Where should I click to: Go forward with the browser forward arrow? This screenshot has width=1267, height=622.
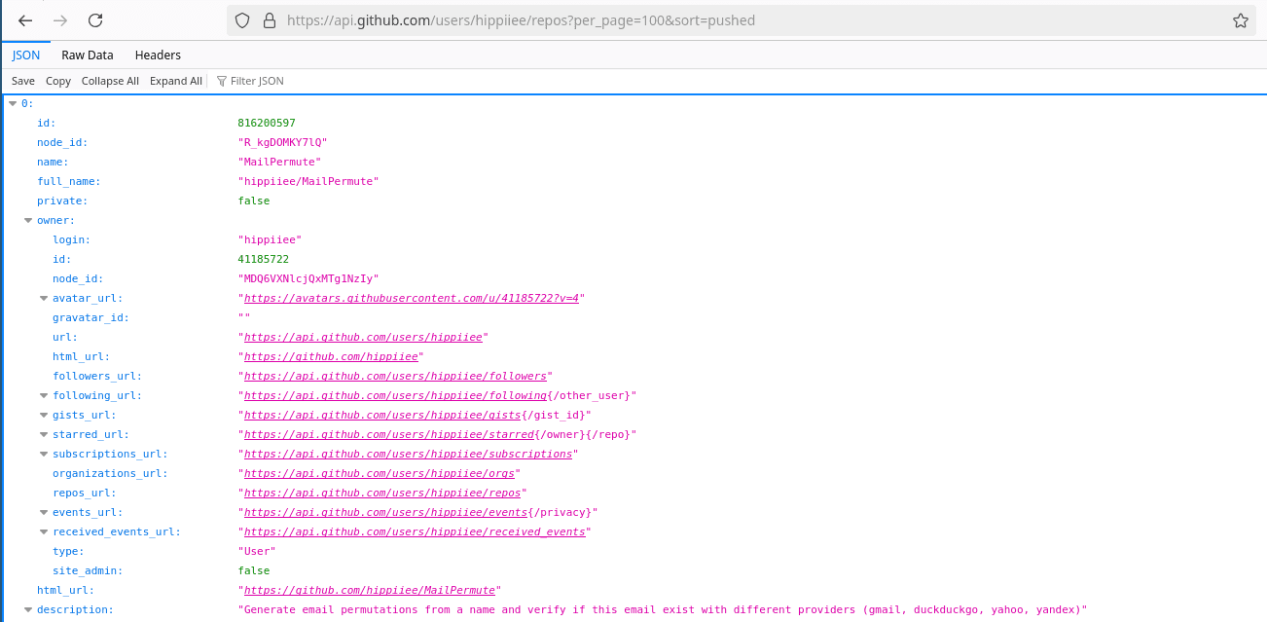tap(60, 20)
